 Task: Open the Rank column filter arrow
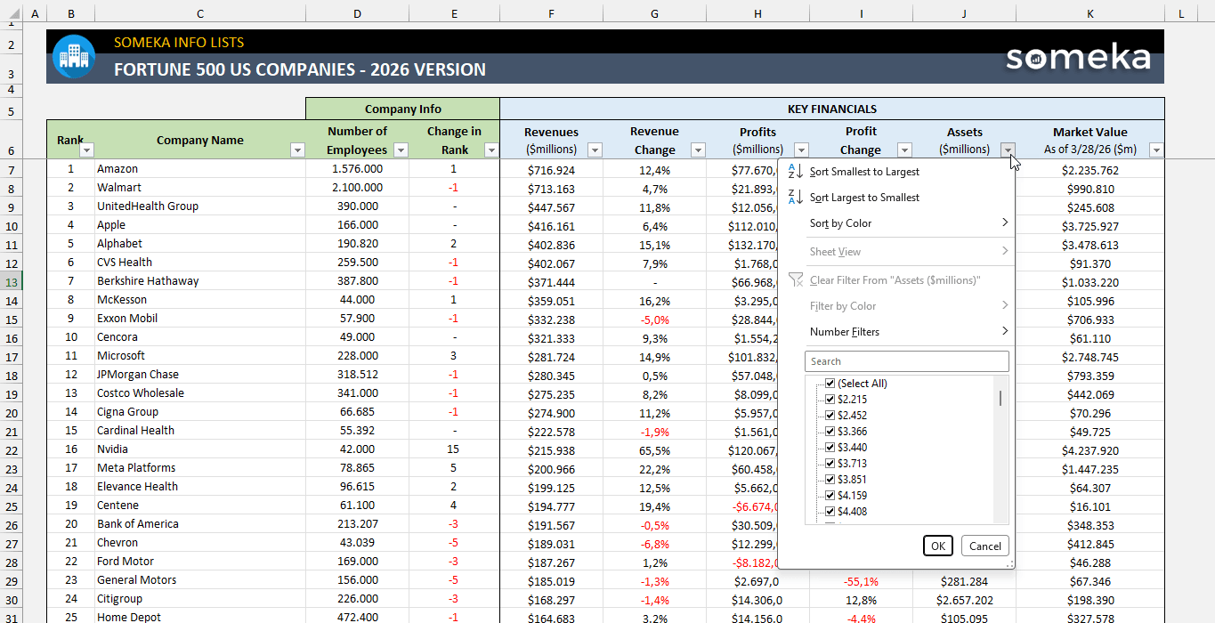pos(86,150)
